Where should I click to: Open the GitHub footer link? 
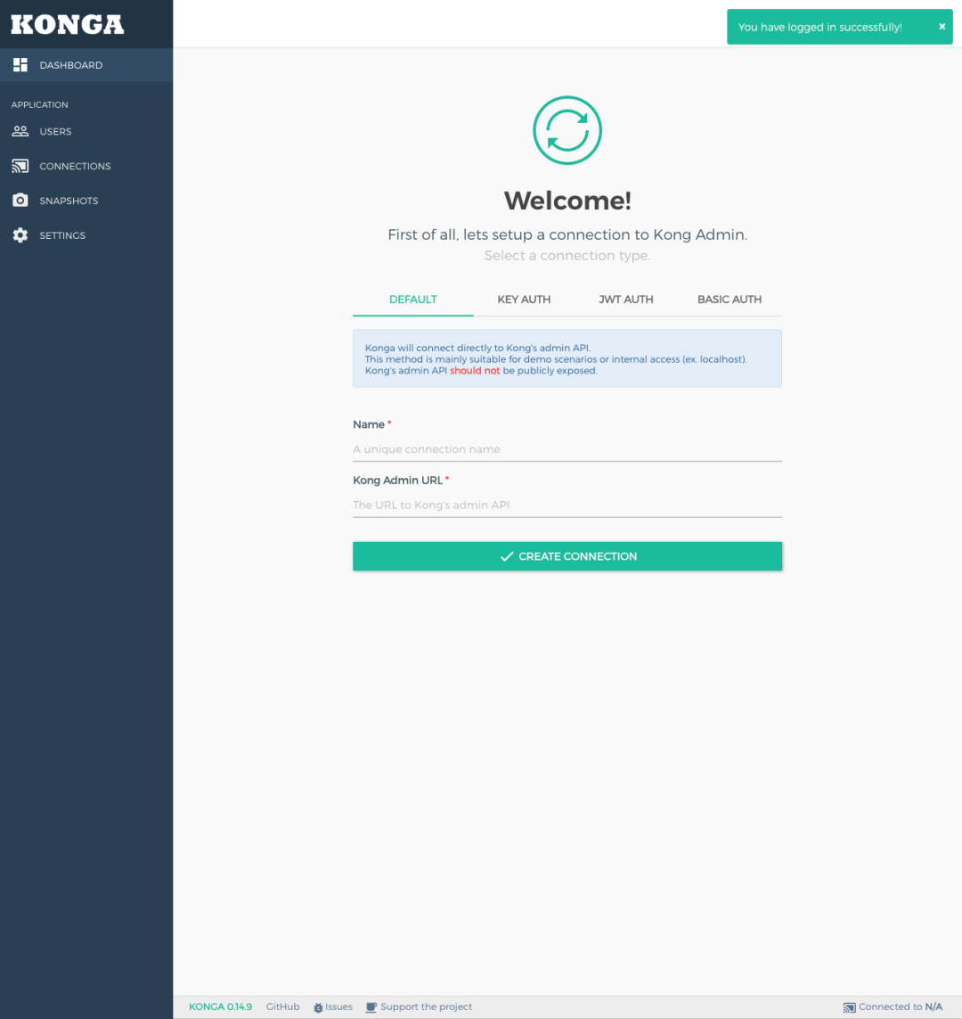(x=283, y=1007)
